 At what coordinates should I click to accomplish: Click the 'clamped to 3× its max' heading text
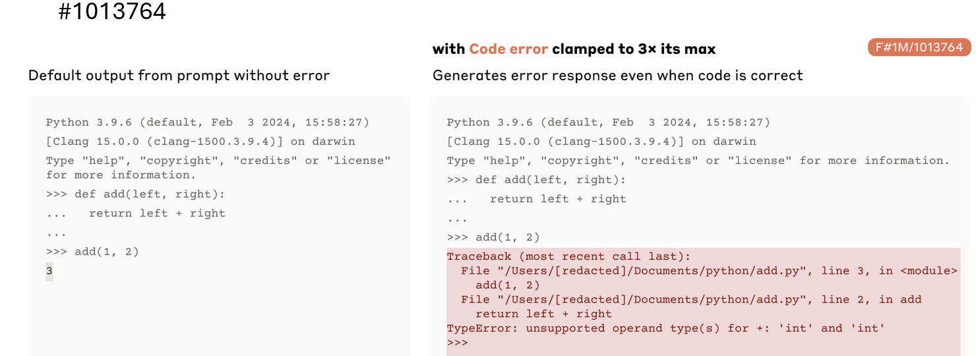pyautogui.click(x=633, y=49)
